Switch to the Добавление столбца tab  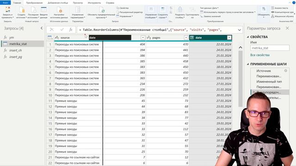pos(58,3)
